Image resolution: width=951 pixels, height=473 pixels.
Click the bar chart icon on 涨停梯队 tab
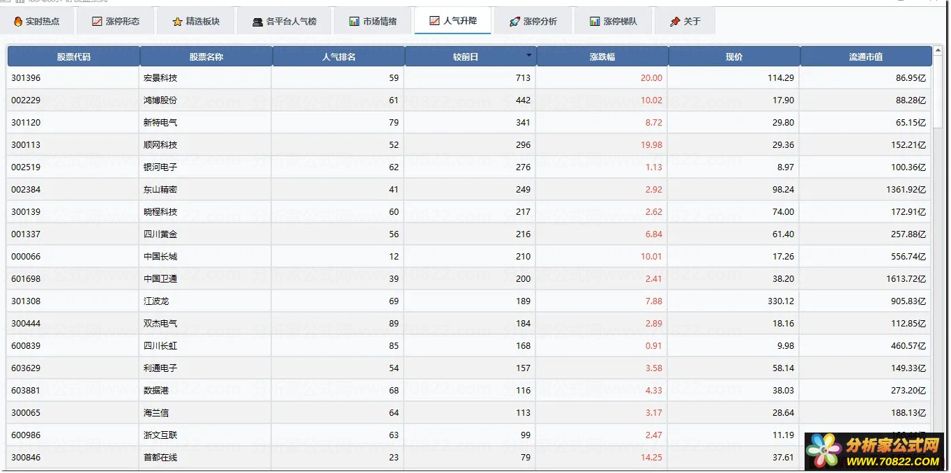pos(595,22)
